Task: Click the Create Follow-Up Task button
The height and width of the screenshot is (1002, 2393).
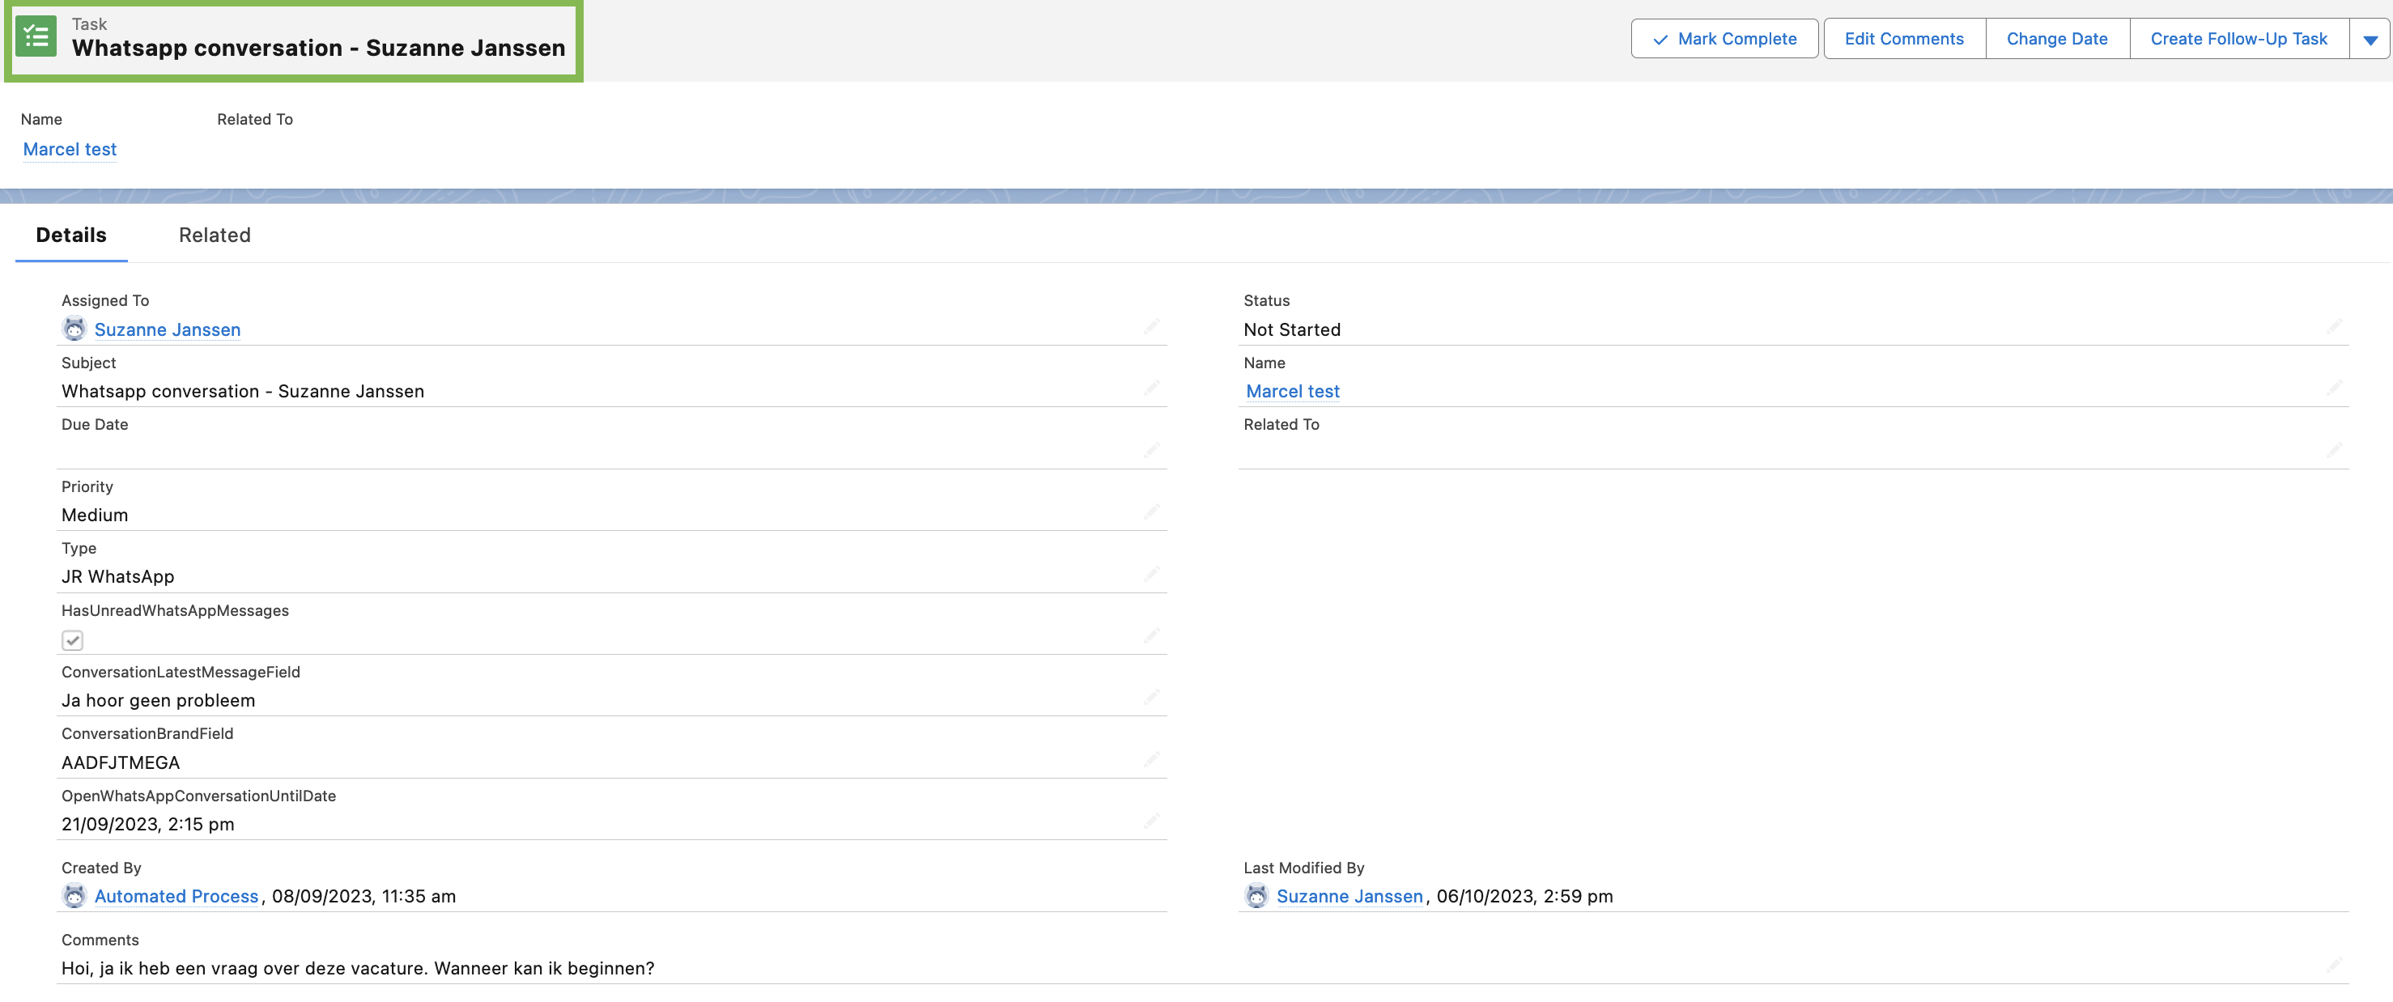Action: (x=2238, y=39)
